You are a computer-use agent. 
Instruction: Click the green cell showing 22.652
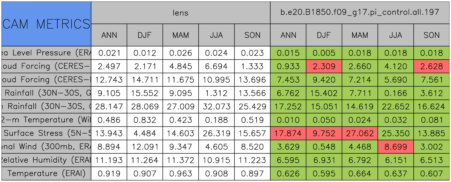395,107
